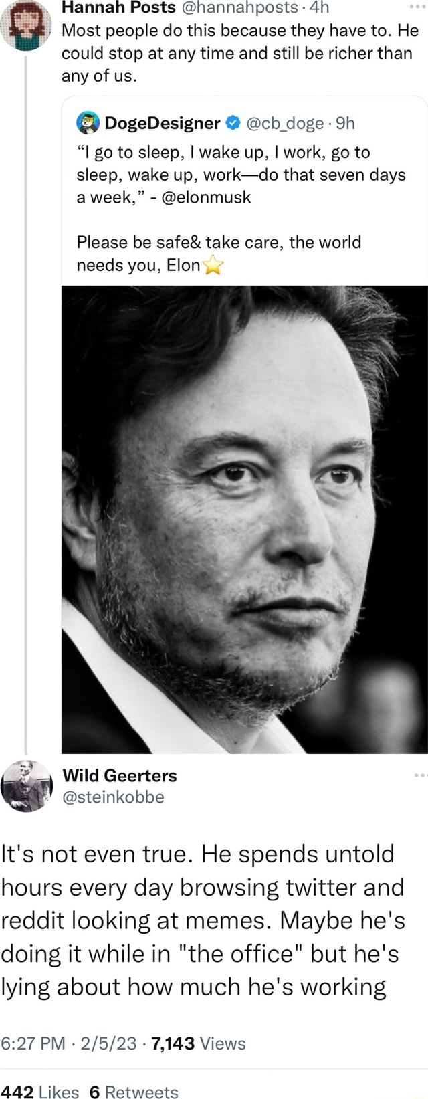The height and width of the screenshot is (1099, 428).
Task: View the 7,143 Views count
Action: pos(199,1043)
